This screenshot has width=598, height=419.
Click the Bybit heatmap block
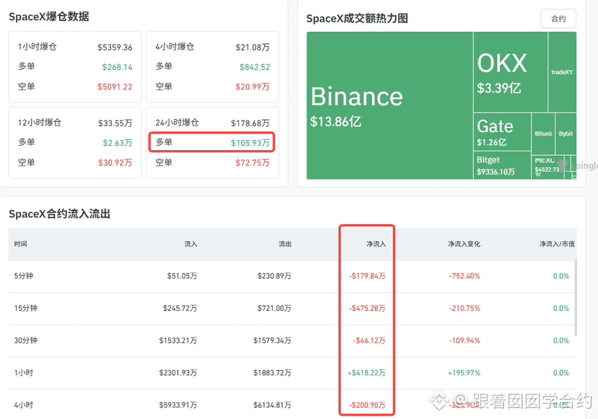(x=566, y=133)
